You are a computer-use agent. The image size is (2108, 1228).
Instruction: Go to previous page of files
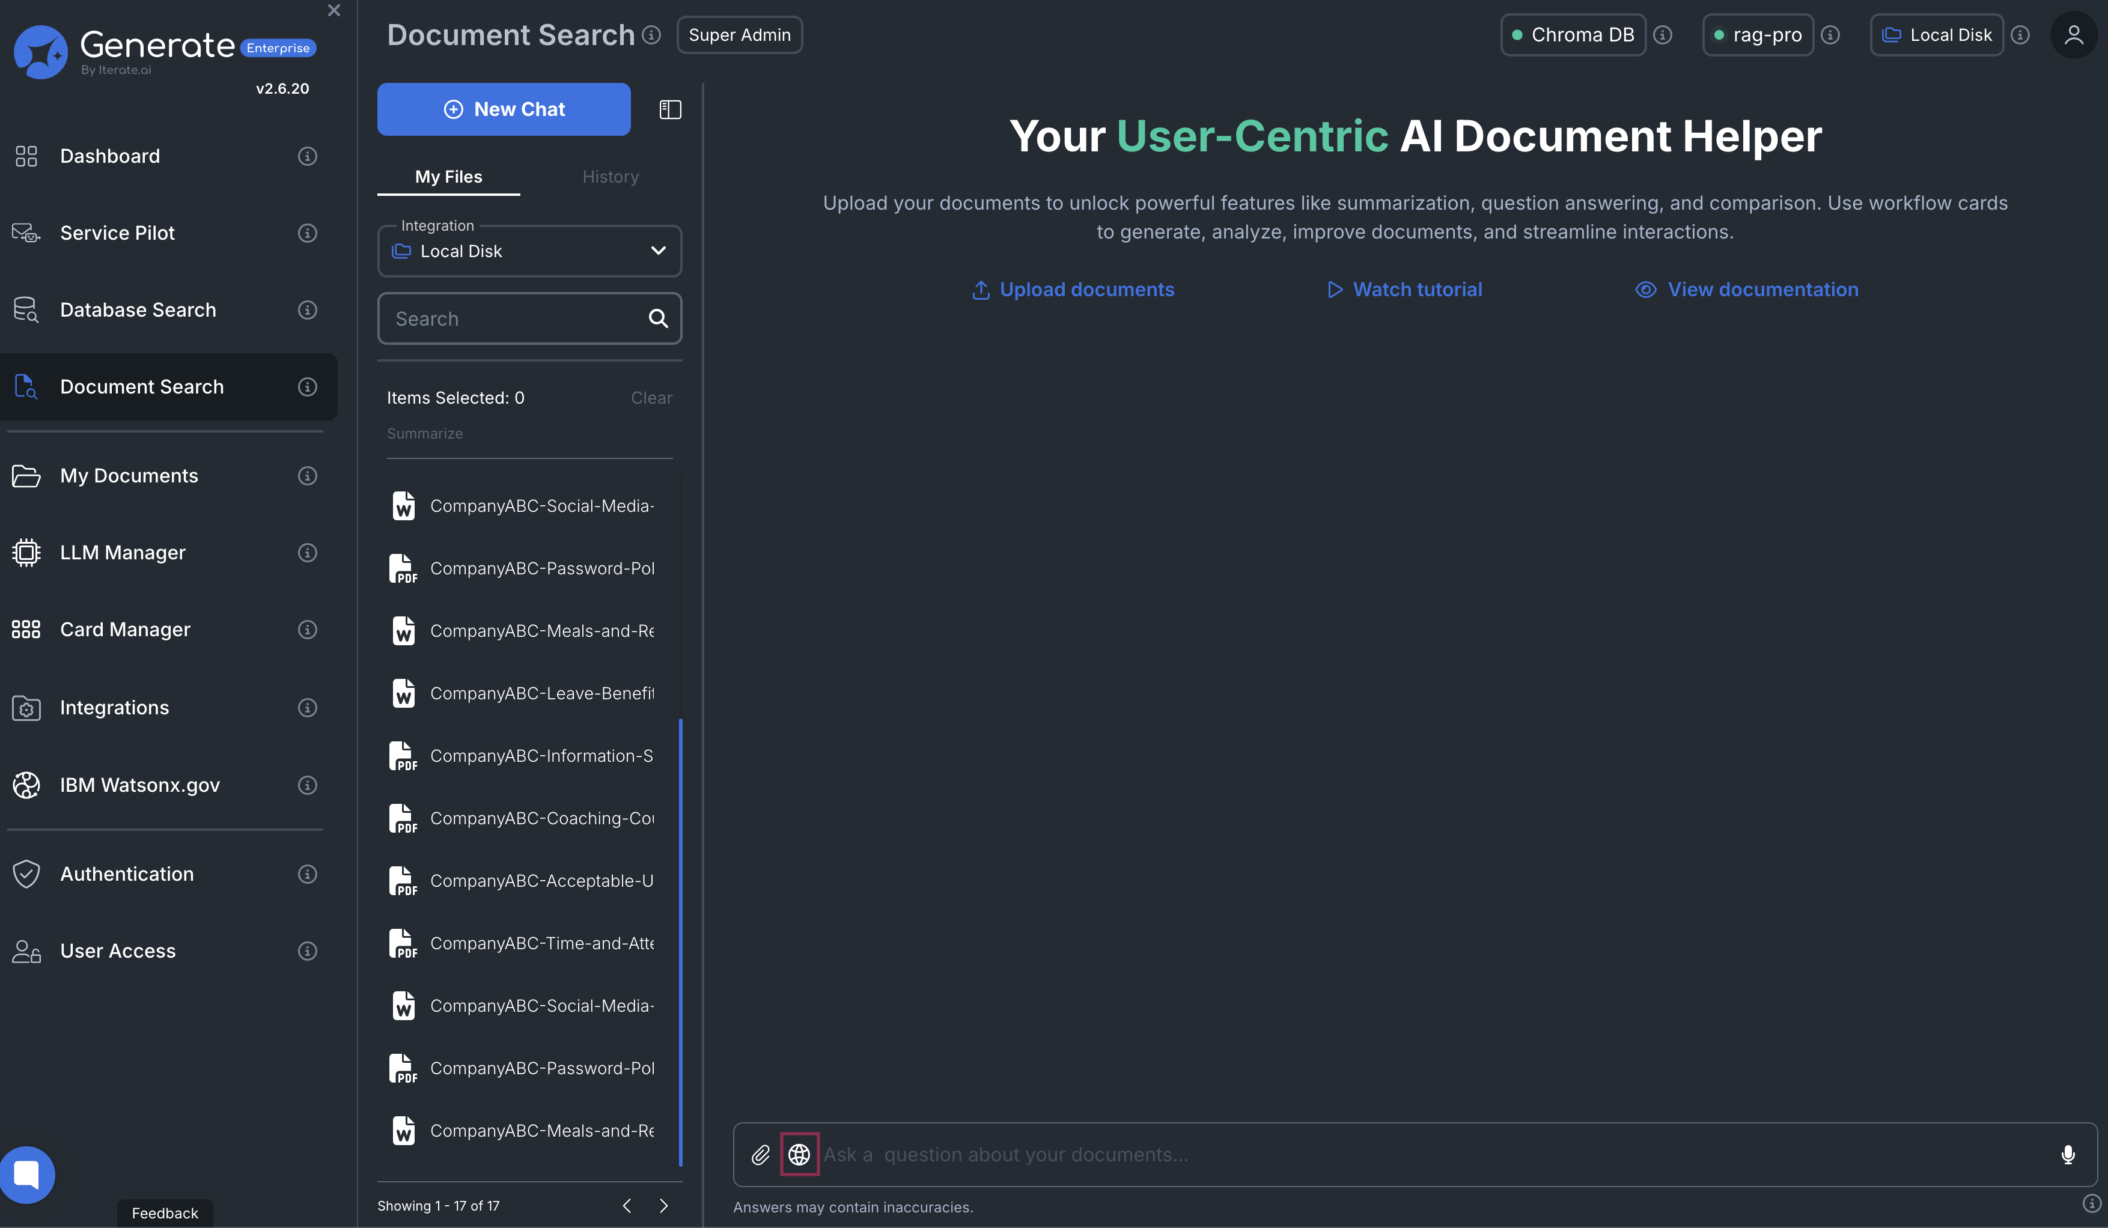627,1205
